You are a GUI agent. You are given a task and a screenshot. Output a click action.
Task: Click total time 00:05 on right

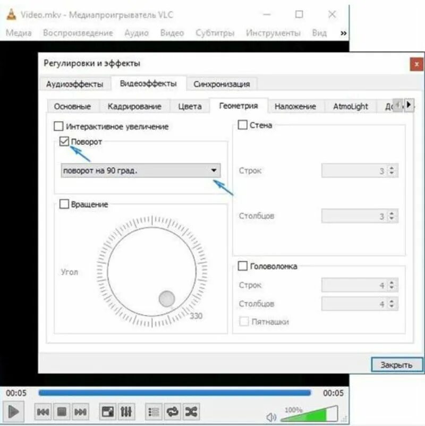coord(333,393)
